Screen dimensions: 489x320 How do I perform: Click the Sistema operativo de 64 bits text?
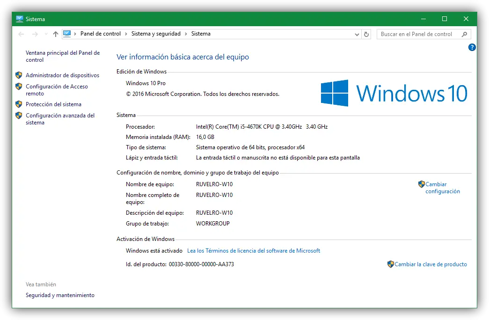coord(250,147)
